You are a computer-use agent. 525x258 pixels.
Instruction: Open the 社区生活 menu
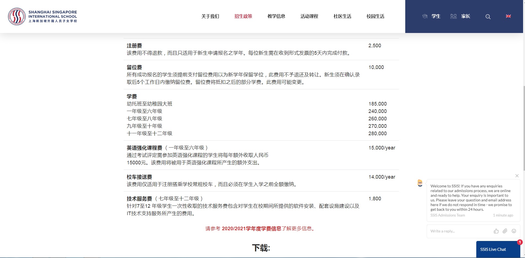[342, 16]
